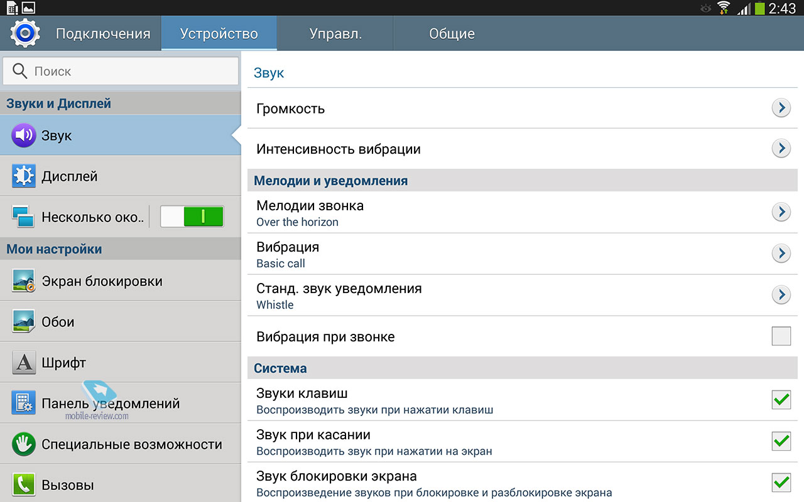Enable Вибрация при звонке checkbox
The height and width of the screenshot is (502, 804).
pyautogui.click(x=781, y=336)
